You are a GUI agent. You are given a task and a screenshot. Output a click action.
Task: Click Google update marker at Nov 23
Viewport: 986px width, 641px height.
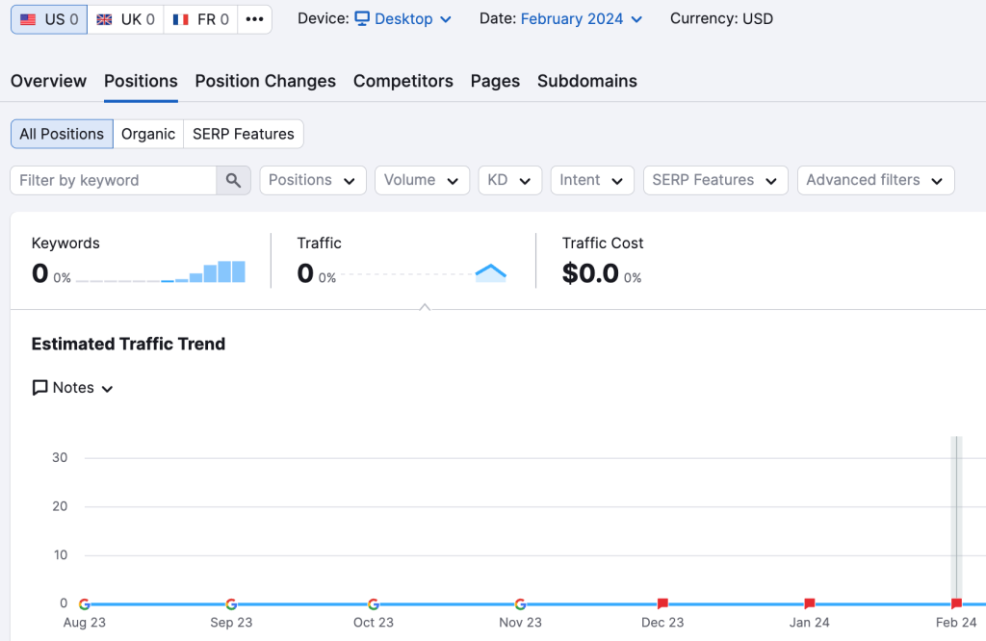click(520, 603)
